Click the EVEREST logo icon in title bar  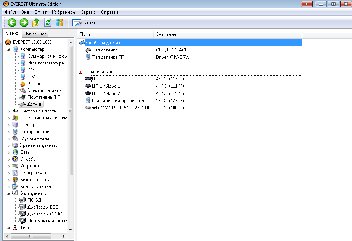[6, 4]
